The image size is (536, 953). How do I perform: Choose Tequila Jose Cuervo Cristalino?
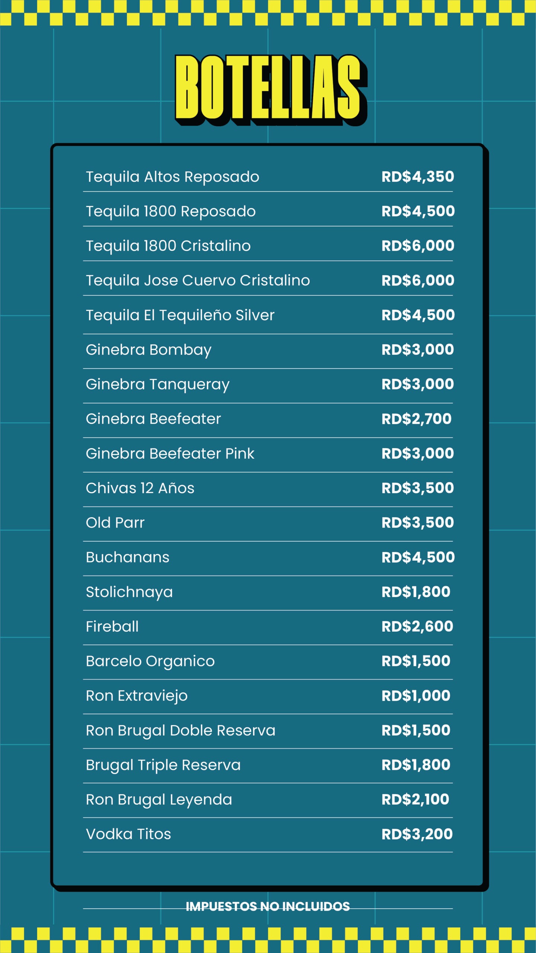click(x=198, y=280)
